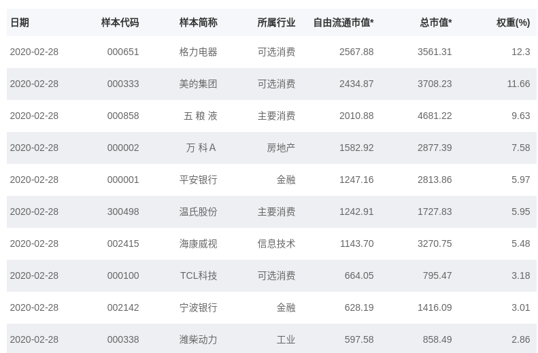This screenshot has width=538, height=353.
Task: Click free-float value 1582.92
Action: 356,148
